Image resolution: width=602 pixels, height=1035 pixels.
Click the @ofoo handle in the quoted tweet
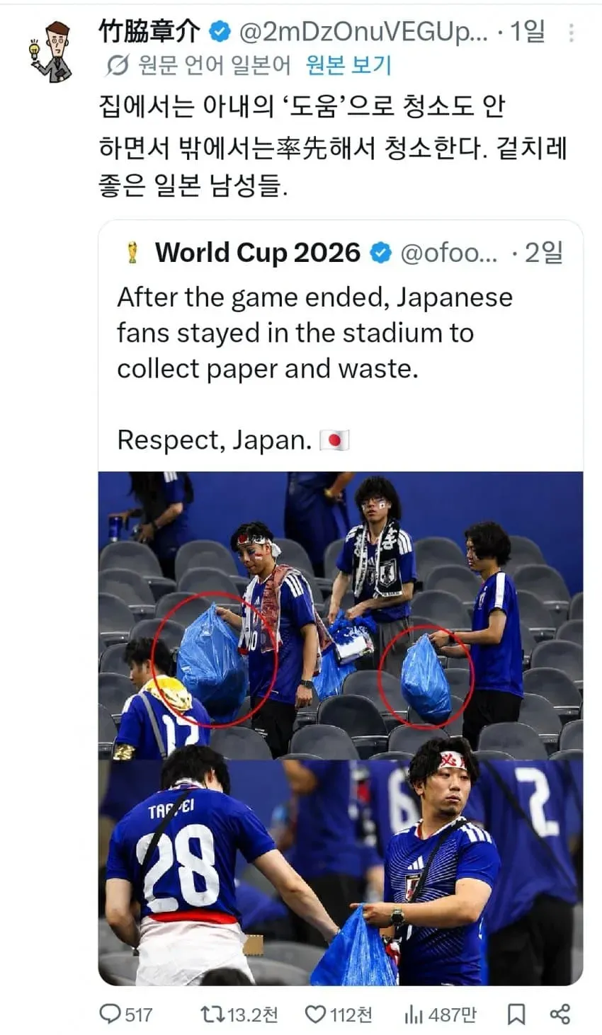(449, 253)
